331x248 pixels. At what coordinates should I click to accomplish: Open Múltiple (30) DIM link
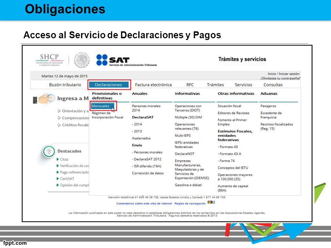tap(188, 117)
